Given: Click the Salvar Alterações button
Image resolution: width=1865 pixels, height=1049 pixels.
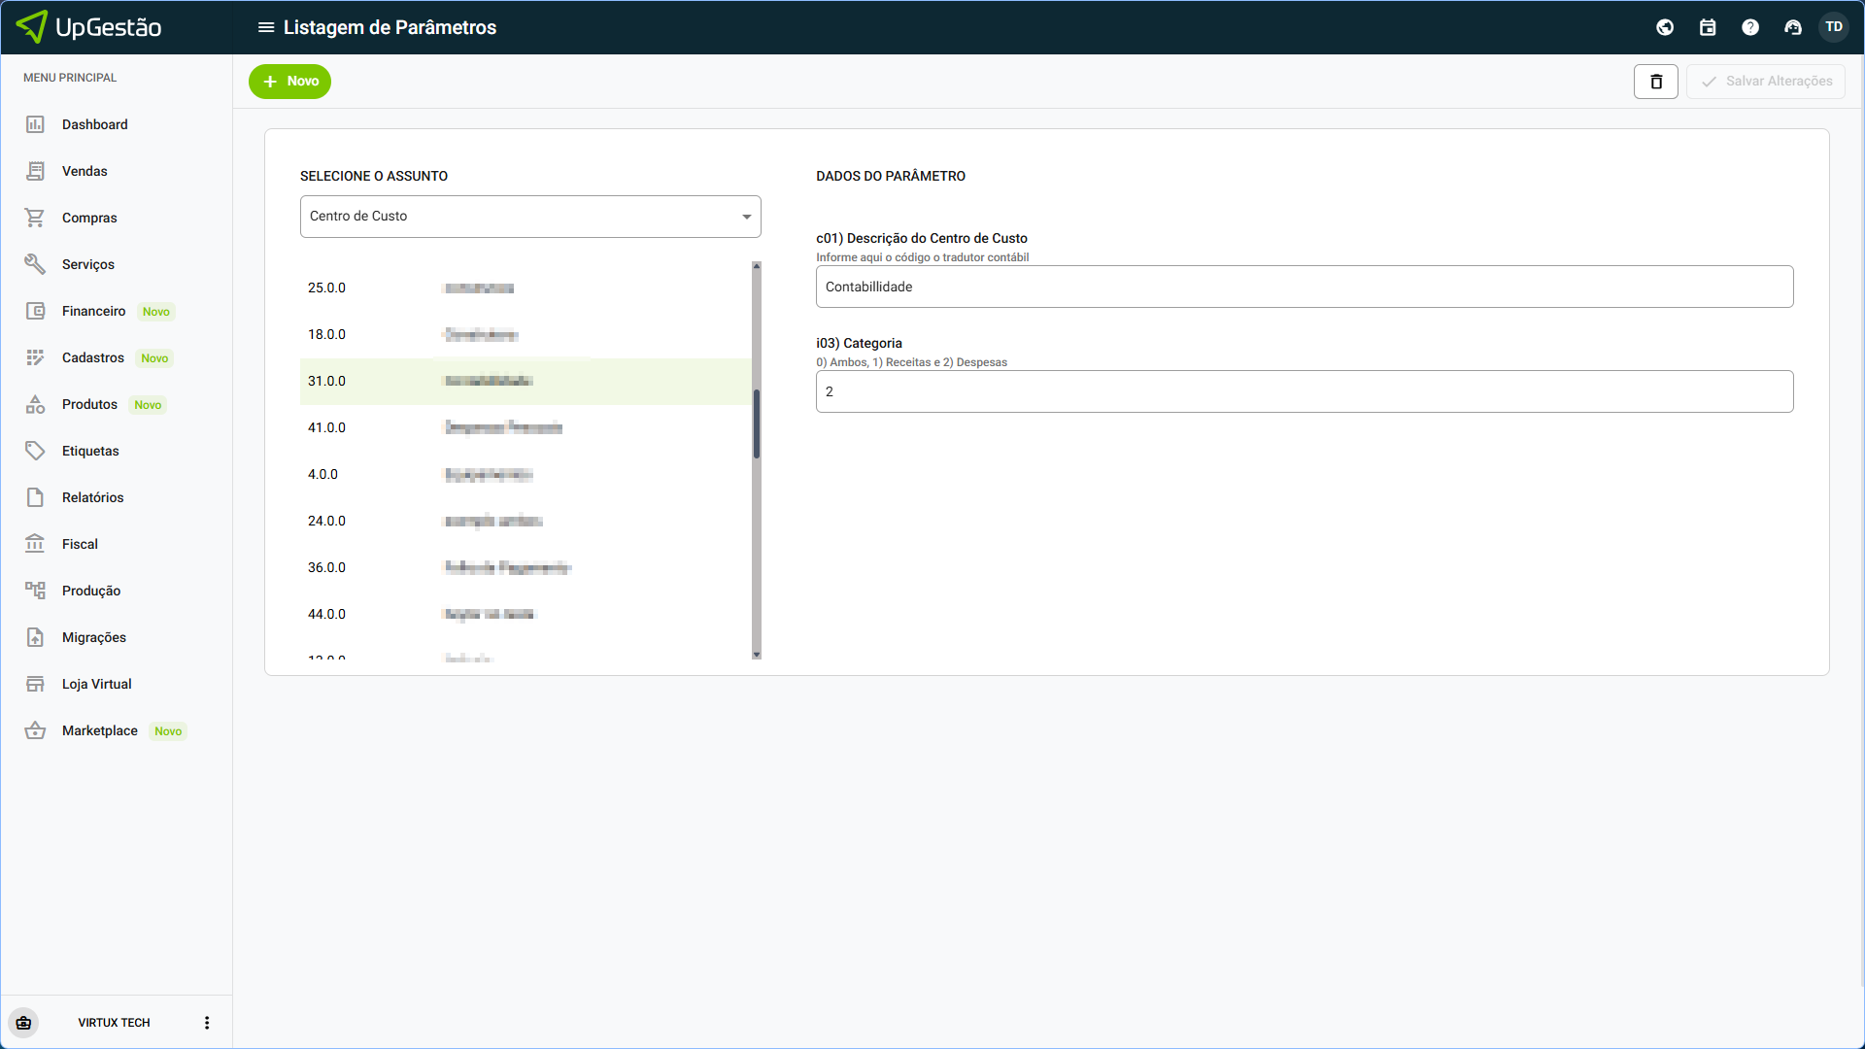Looking at the screenshot, I should click(x=1766, y=82).
